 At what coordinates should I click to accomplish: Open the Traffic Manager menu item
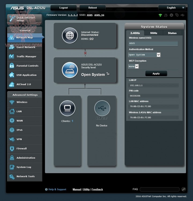coord(25,57)
